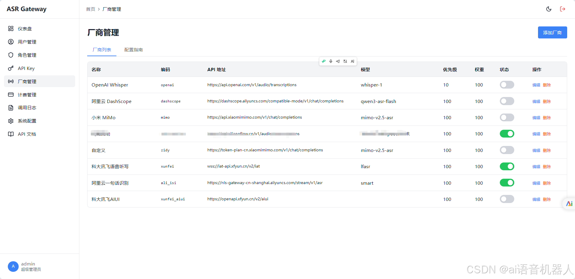The height and width of the screenshot is (279, 575).
Task: Click the 权重 column header
Action: pos(479,69)
